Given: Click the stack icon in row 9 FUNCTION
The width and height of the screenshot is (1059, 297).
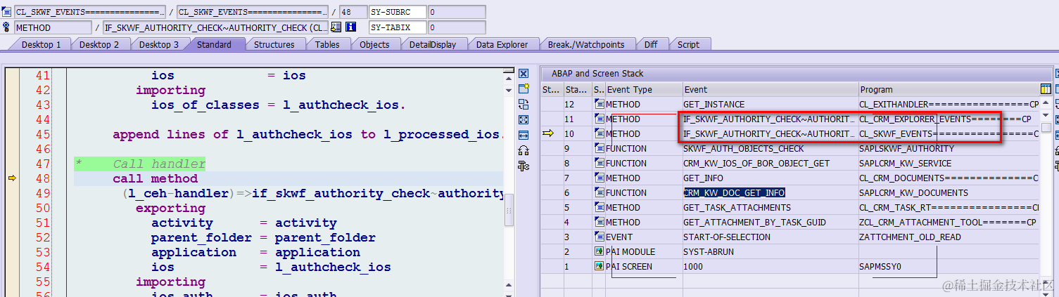Looking at the screenshot, I should [x=599, y=149].
